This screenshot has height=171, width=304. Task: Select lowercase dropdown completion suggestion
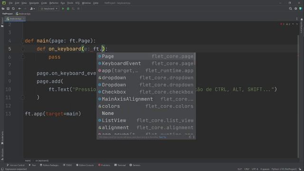point(146,78)
